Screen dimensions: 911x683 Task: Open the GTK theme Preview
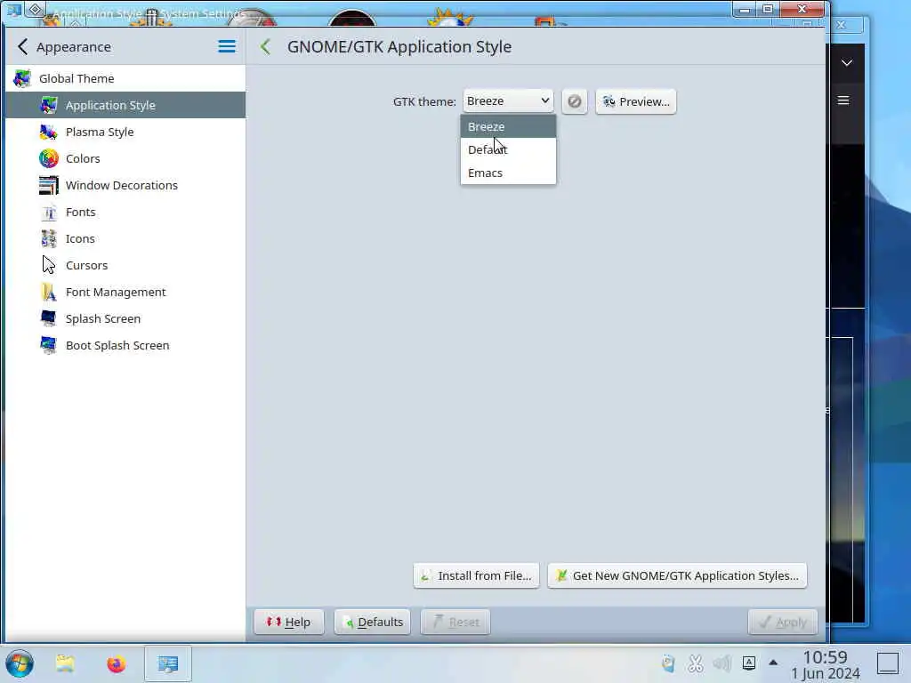point(635,101)
